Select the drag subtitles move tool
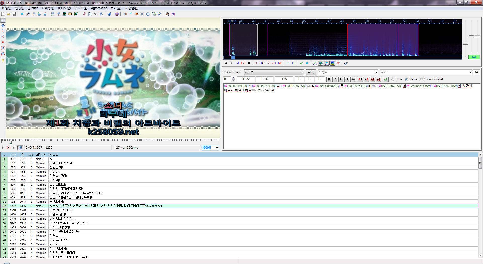This screenshot has width=483, height=264. point(3,26)
